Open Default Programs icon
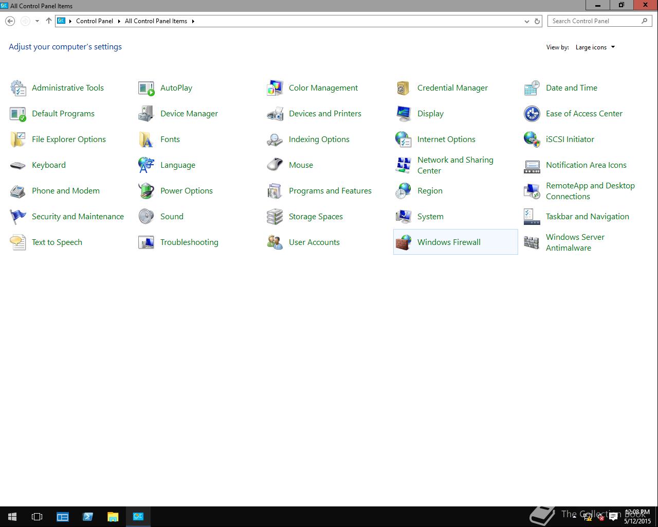The height and width of the screenshot is (527, 658). [18, 114]
